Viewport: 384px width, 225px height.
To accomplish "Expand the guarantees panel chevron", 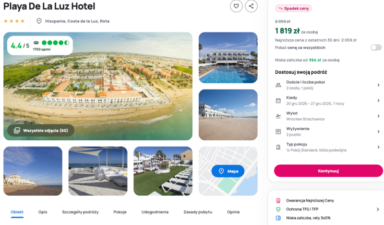I will click(378, 209).
